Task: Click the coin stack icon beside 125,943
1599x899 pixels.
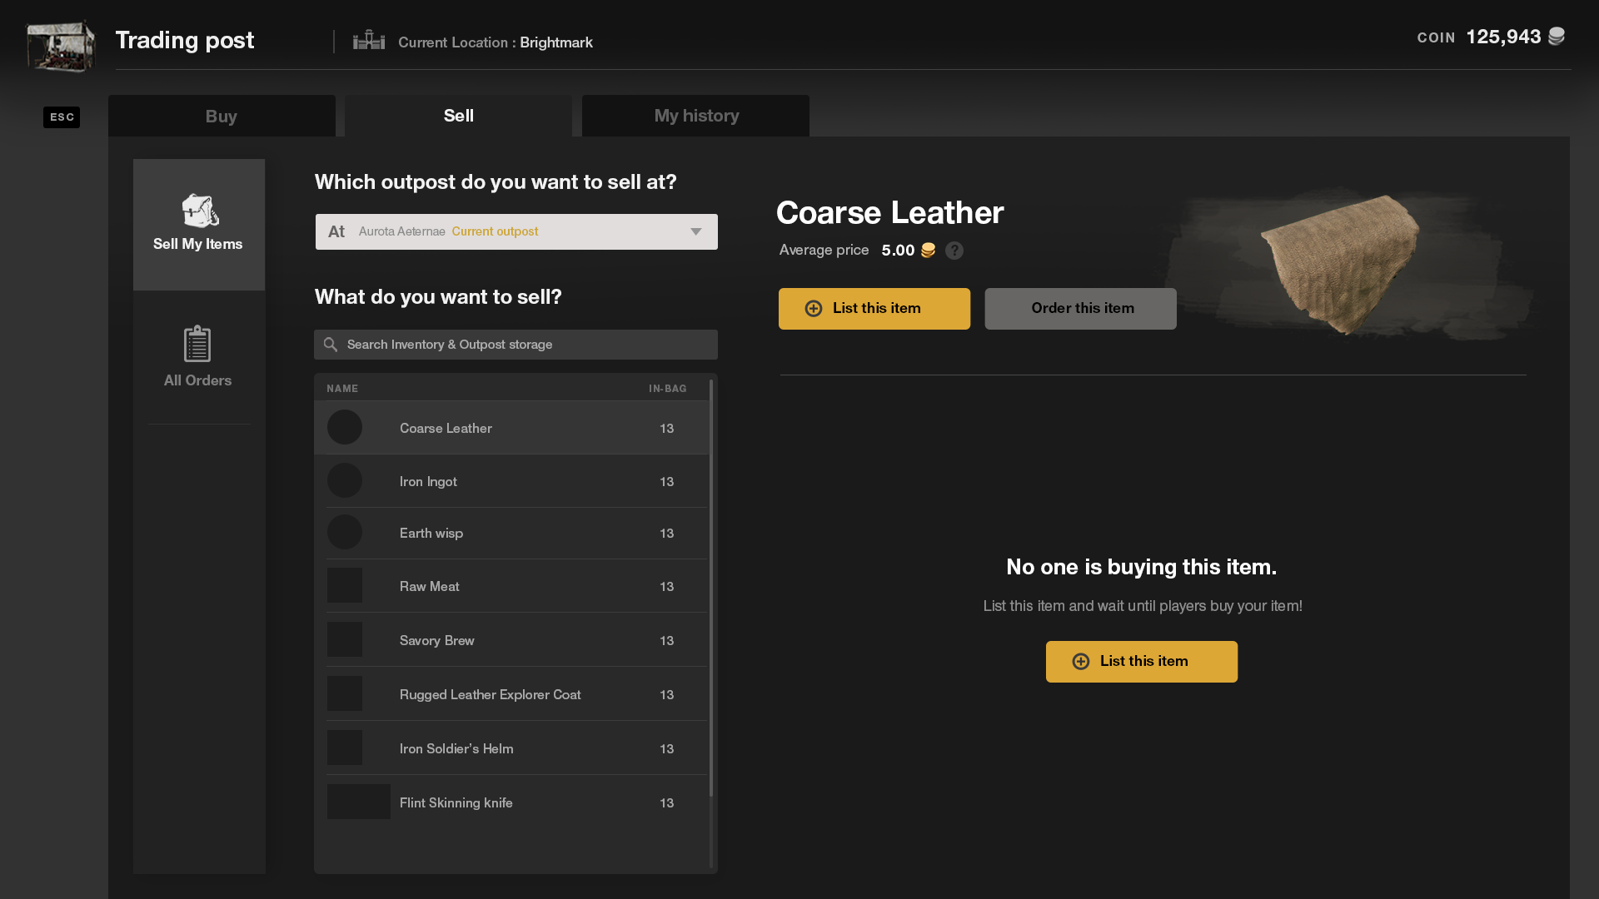Action: click(1556, 37)
